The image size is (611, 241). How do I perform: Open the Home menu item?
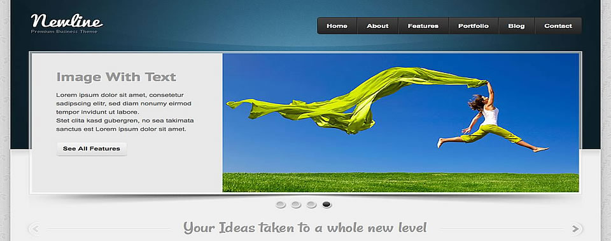pos(337,26)
